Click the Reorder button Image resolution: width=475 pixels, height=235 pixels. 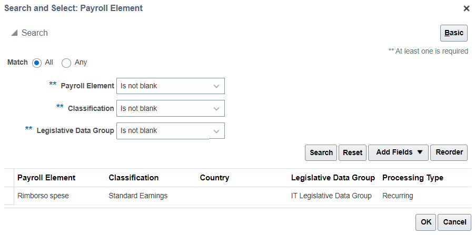(x=449, y=152)
